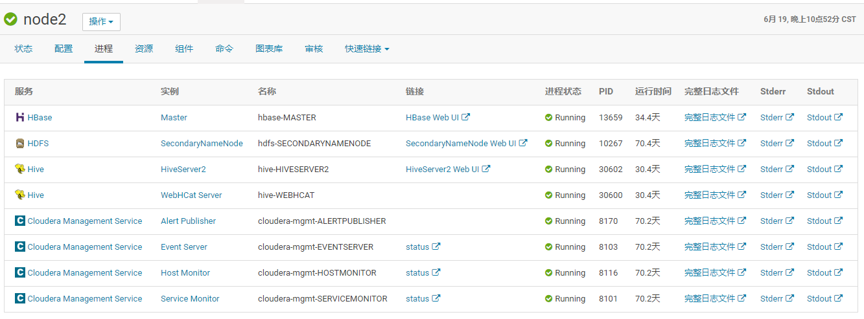Open the Host Monitor instance link
Image resolution: width=864 pixels, height=319 pixels.
[185, 273]
